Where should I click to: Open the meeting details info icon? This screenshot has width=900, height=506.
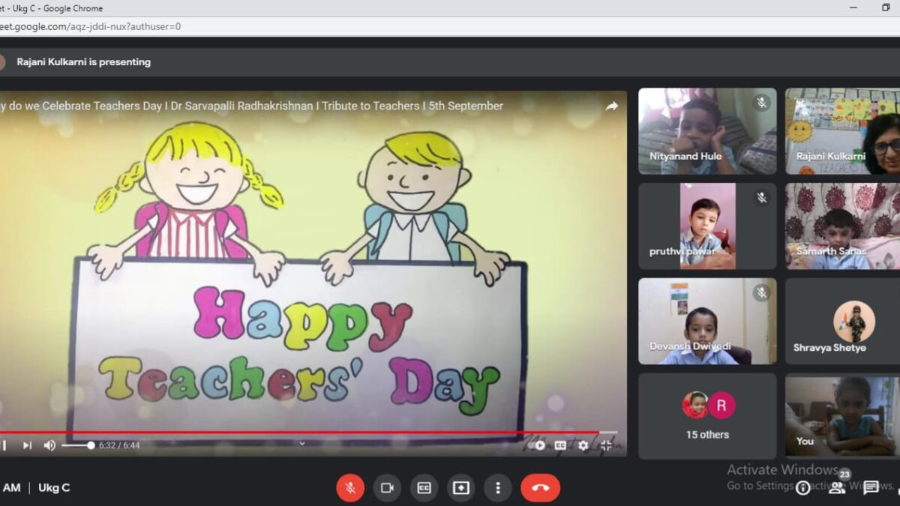[x=802, y=488]
